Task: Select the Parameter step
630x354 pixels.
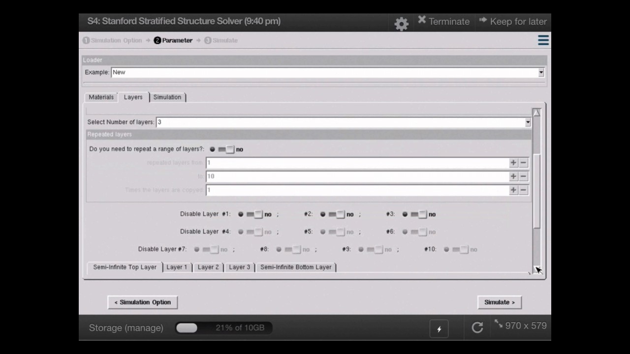Action: 173,40
